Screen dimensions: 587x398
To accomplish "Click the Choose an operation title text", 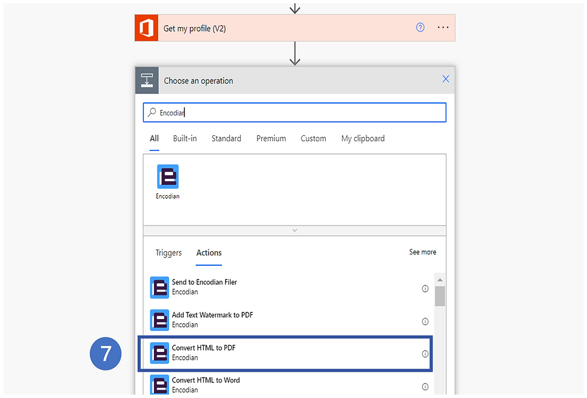I will [198, 81].
